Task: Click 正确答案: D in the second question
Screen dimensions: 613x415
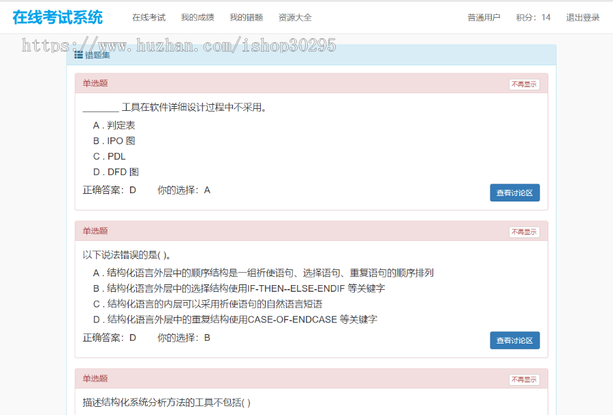Action: coord(110,337)
